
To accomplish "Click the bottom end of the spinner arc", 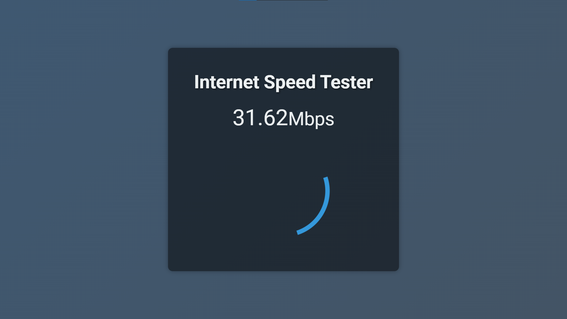I will (x=298, y=232).
